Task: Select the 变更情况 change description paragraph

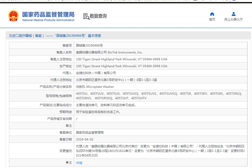Action: pos(161,151)
